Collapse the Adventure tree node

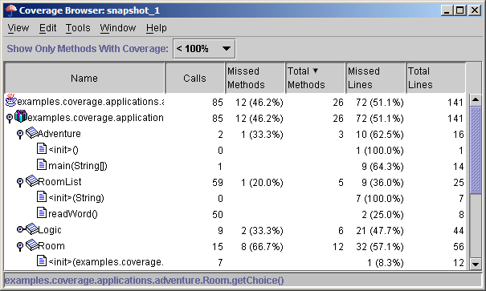20,134
